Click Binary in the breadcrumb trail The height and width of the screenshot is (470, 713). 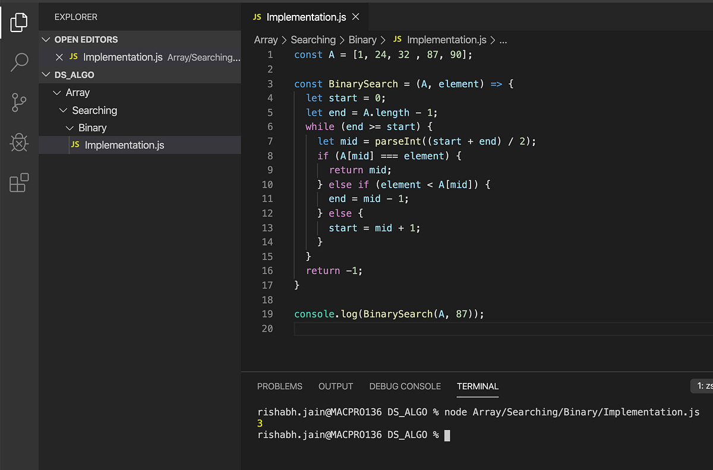[x=362, y=39]
